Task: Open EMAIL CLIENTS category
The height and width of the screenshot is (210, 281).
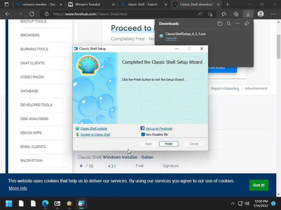Action: [33, 147]
